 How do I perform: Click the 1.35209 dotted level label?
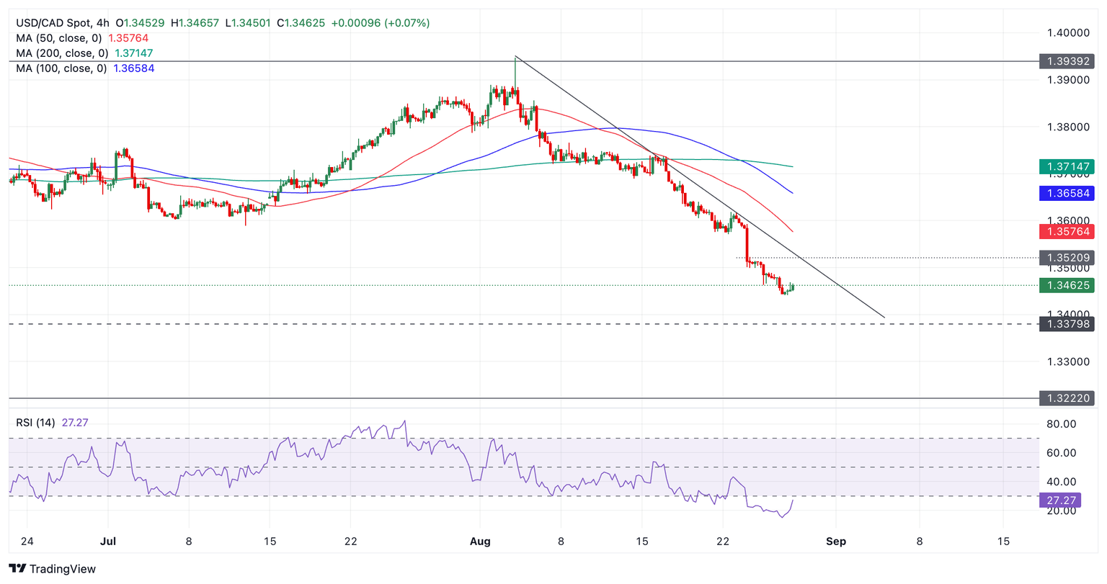[x=1066, y=257]
